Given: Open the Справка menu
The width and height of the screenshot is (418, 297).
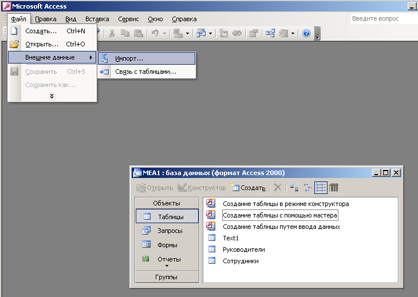Looking at the screenshot, I should coord(184,19).
